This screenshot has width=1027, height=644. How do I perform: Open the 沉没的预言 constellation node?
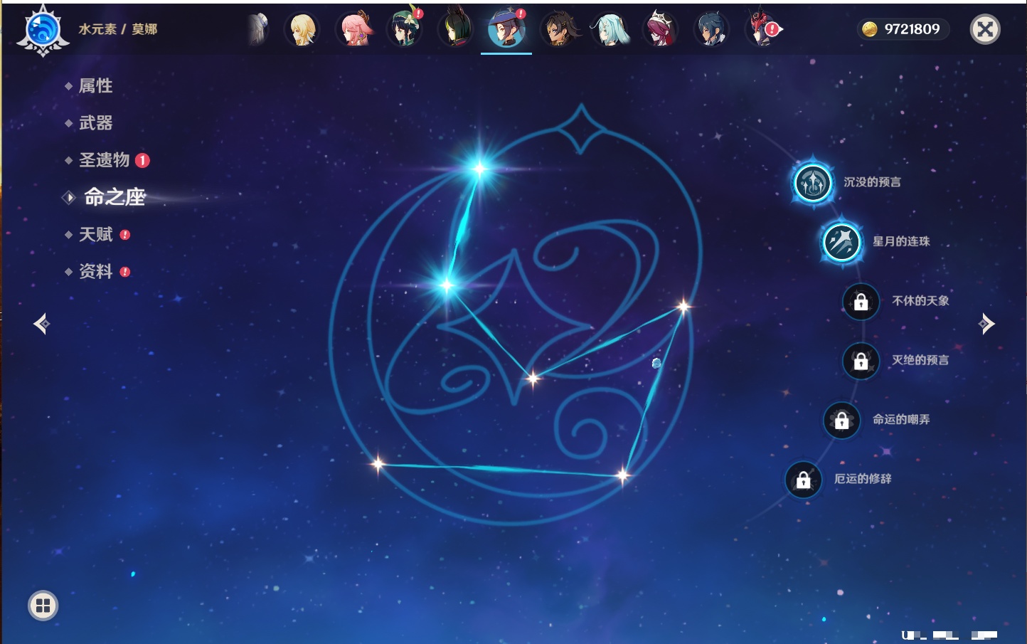click(813, 183)
